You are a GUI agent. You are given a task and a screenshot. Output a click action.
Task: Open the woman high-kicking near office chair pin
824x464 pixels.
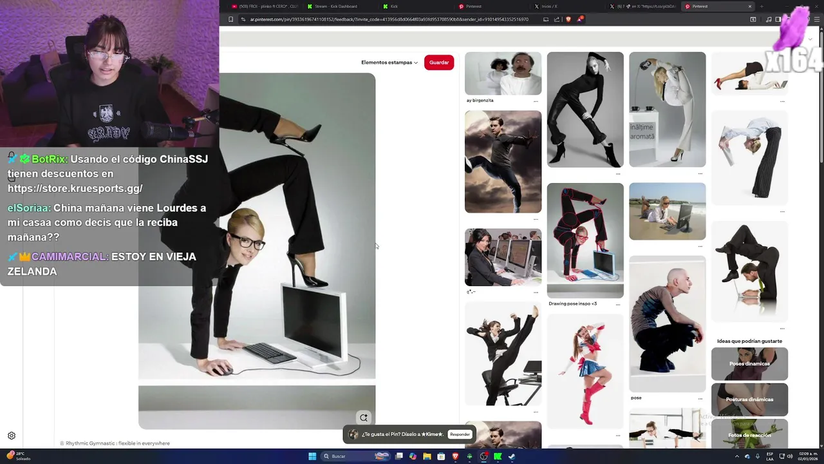(x=503, y=354)
